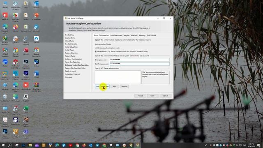The width and height of the screenshot is (263, 148).
Task: Click the Complete step in the sidebar
Action: click(69, 77)
